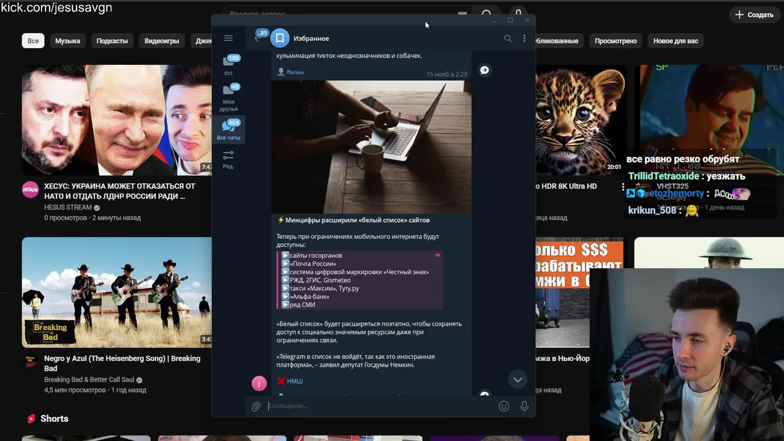Image resolution: width=784 pixels, height=441 pixels.
Task: Click quoted line сайты госорганов
Action: (316, 255)
